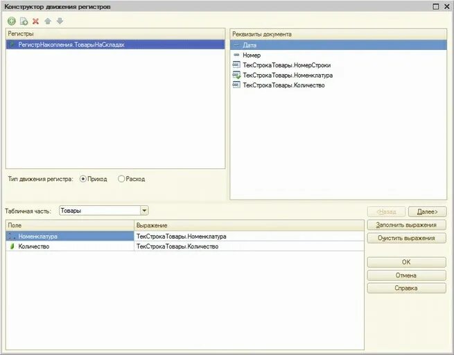
Task: Select РегистрНакопления.ТоварыНаСкладах in registers list
Action: coord(115,44)
